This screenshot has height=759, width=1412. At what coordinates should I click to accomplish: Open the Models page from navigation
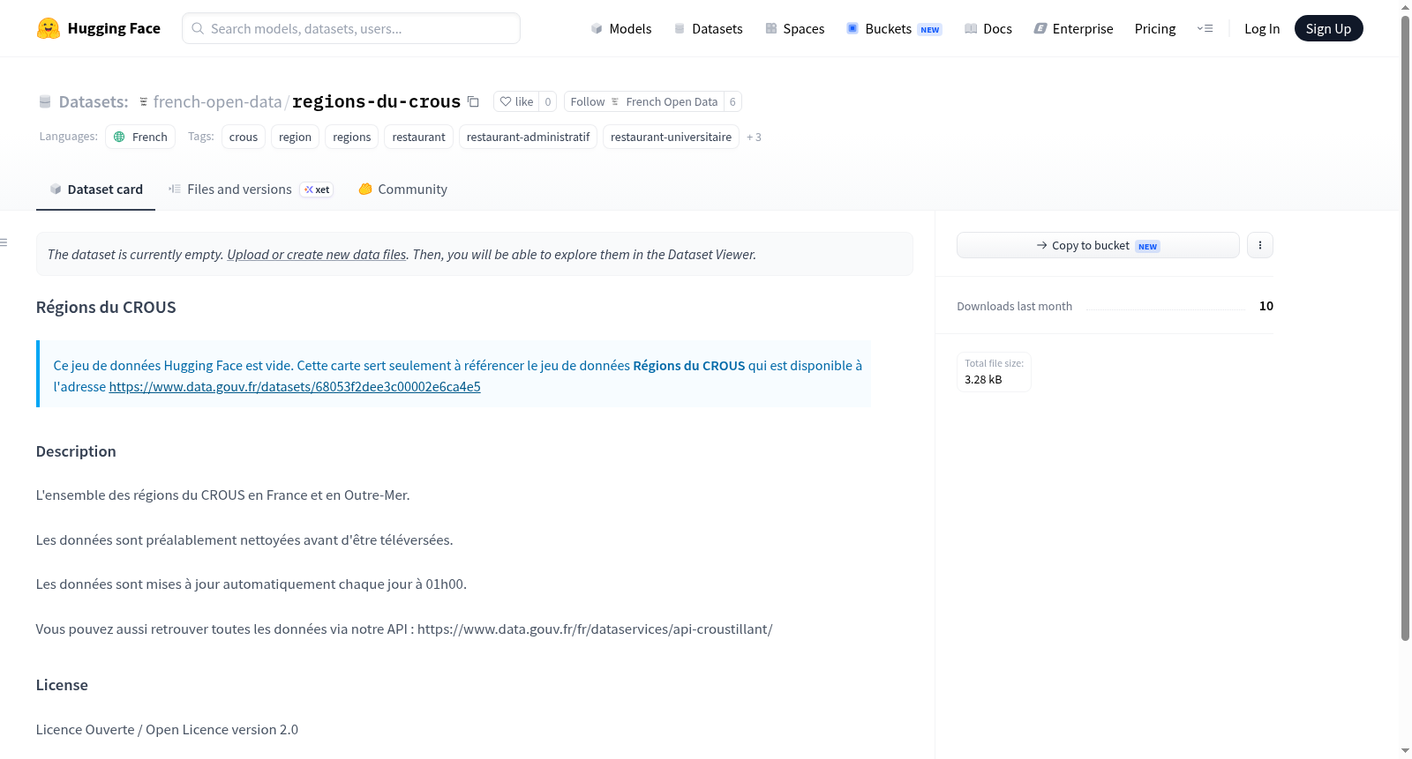pos(621,28)
